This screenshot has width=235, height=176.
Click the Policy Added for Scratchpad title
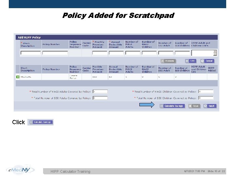click(118, 15)
